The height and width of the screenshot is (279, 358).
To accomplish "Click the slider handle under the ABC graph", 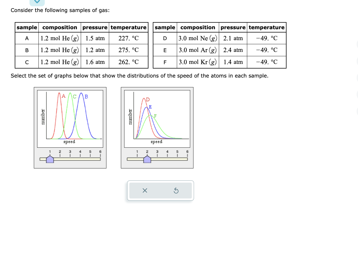I will click(x=50, y=159).
